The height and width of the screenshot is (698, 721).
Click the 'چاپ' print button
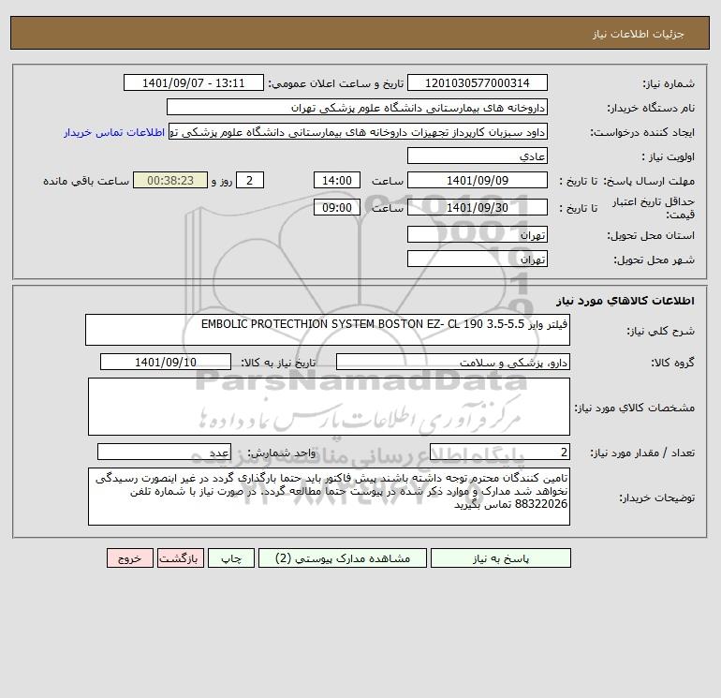(x=231, y=558)
